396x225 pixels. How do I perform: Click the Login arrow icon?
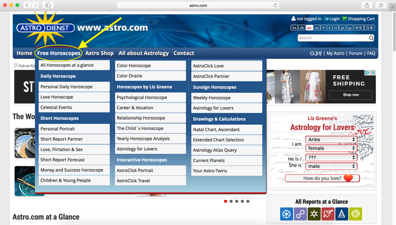pos(326,19)
